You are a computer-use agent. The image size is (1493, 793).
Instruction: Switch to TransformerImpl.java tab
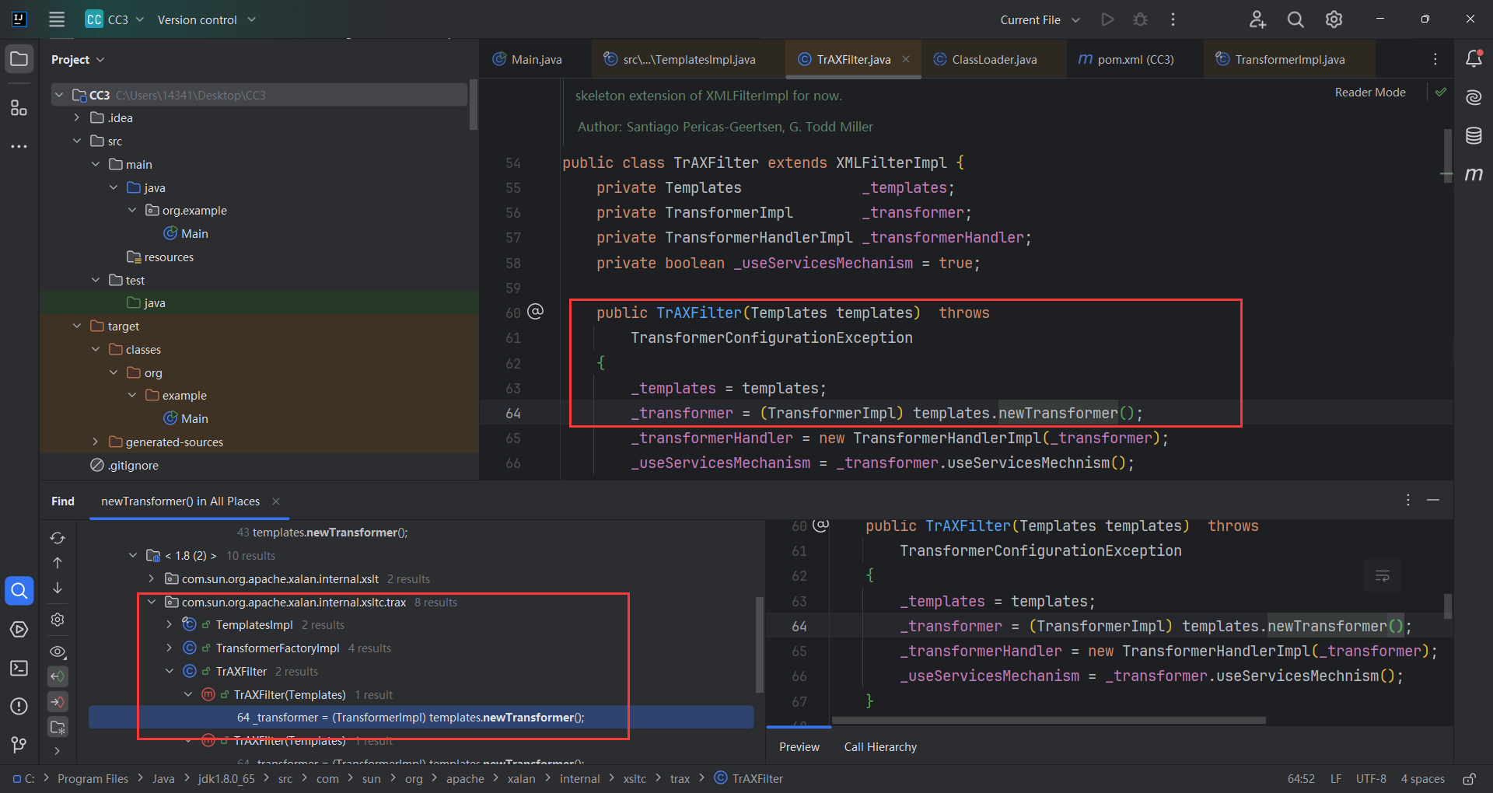tap(1280, 60)
